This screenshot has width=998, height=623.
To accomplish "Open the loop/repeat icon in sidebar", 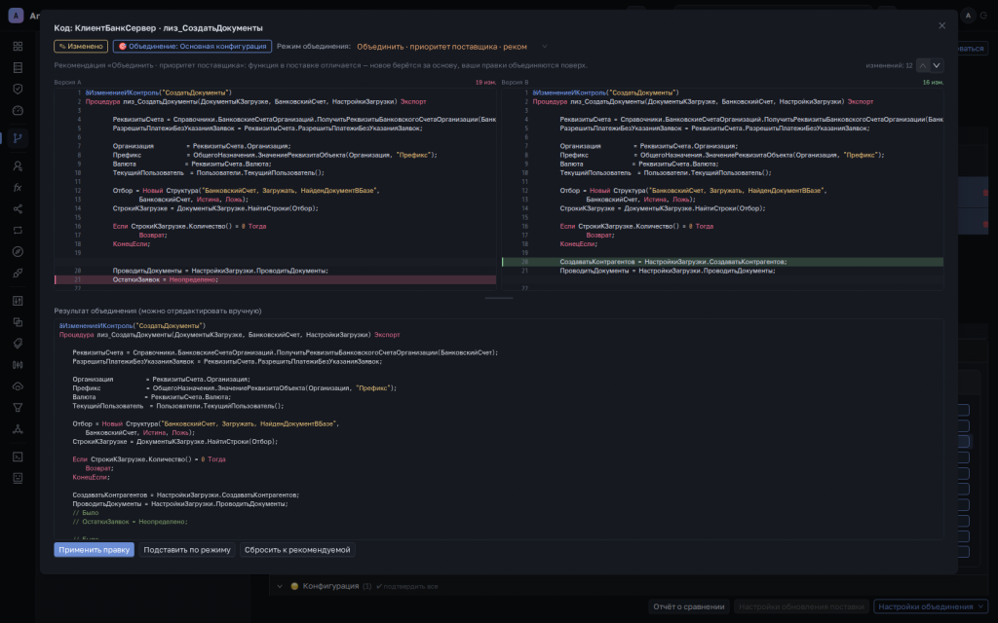I will (x=18, y=230).
